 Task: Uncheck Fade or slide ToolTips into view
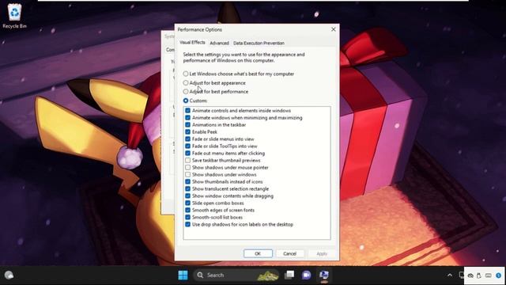pyautogui.click(x=188, y=146)
